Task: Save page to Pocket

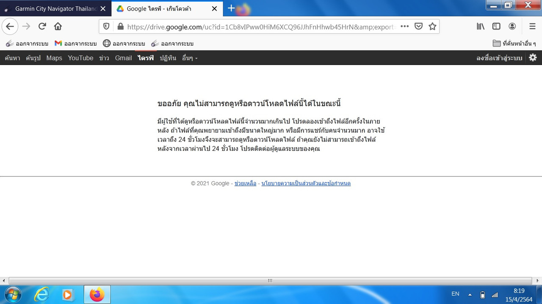Action: click(x=418, y=26)
